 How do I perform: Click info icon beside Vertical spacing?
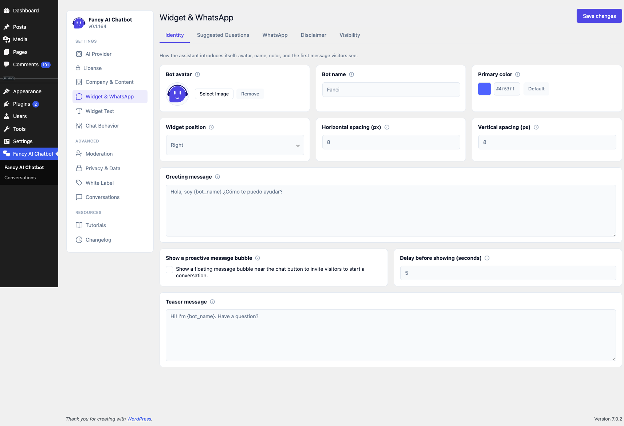click(536, 127)
